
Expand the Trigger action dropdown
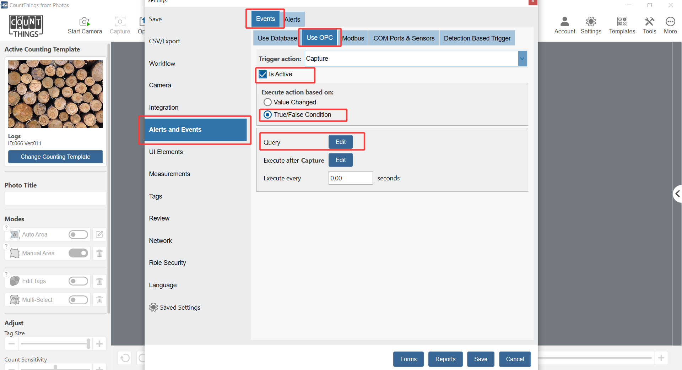tap(522, 59)
